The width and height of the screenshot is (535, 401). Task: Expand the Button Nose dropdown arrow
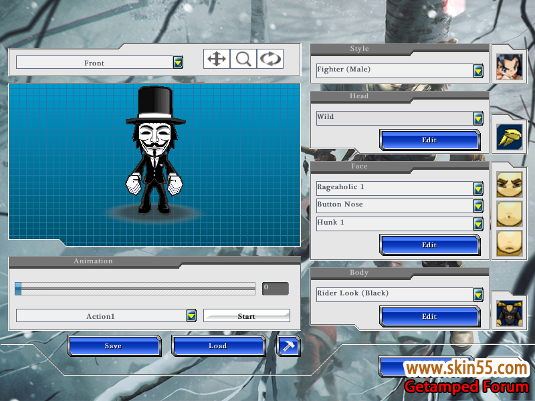(x=478, y=206)
